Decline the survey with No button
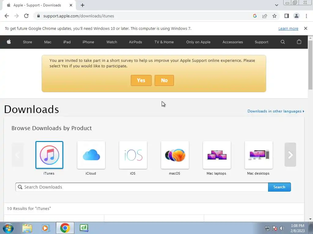Screen dimensions: 313x234 (x=164, y=80)
